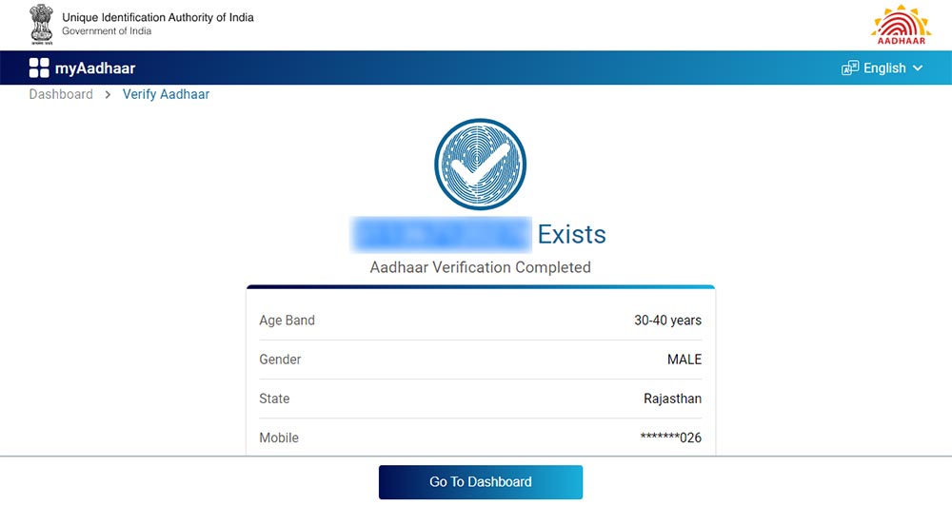Image resolution: width=952 pixels, height=506 pixels.
Task: Click Unique Identification Authority of India text
Action: (158, 18)
